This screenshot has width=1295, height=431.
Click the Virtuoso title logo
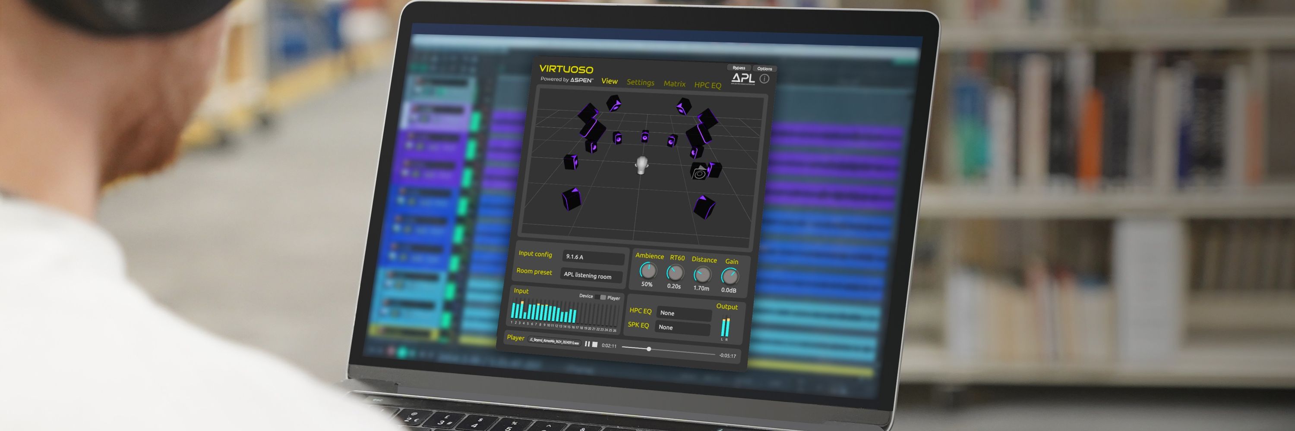click(x=566, y=69)
